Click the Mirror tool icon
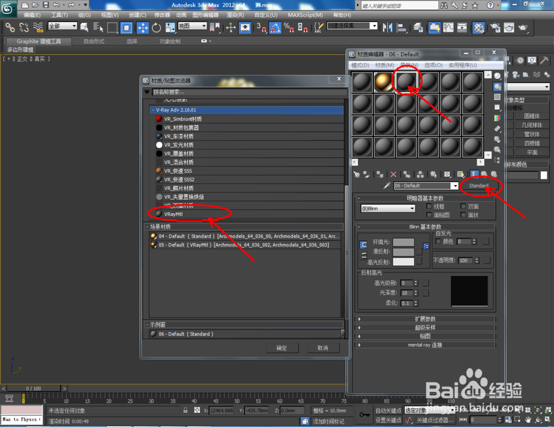 (388, 27)
